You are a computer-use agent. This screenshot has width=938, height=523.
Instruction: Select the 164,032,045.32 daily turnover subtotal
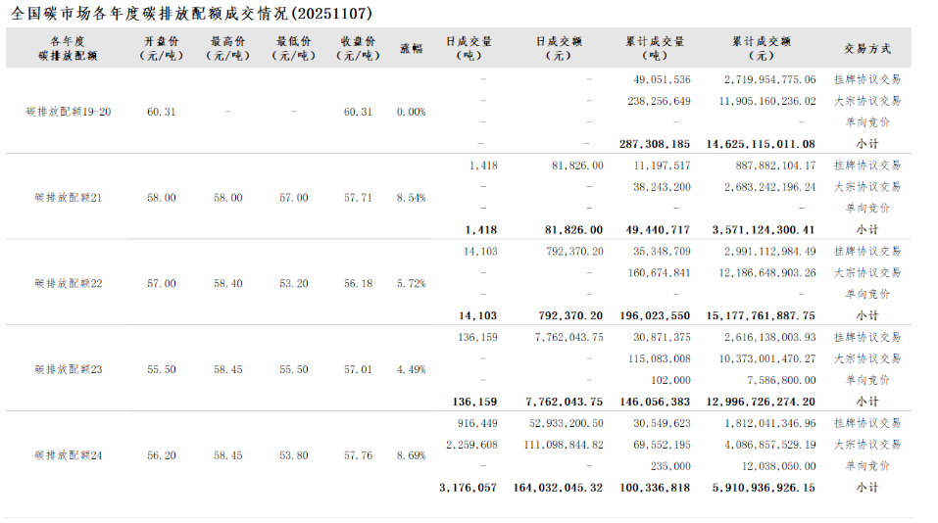pos(558,488)
